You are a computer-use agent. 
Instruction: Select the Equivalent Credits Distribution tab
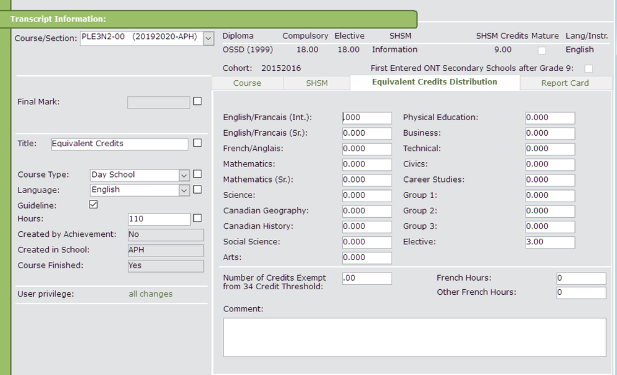(434, 82)
